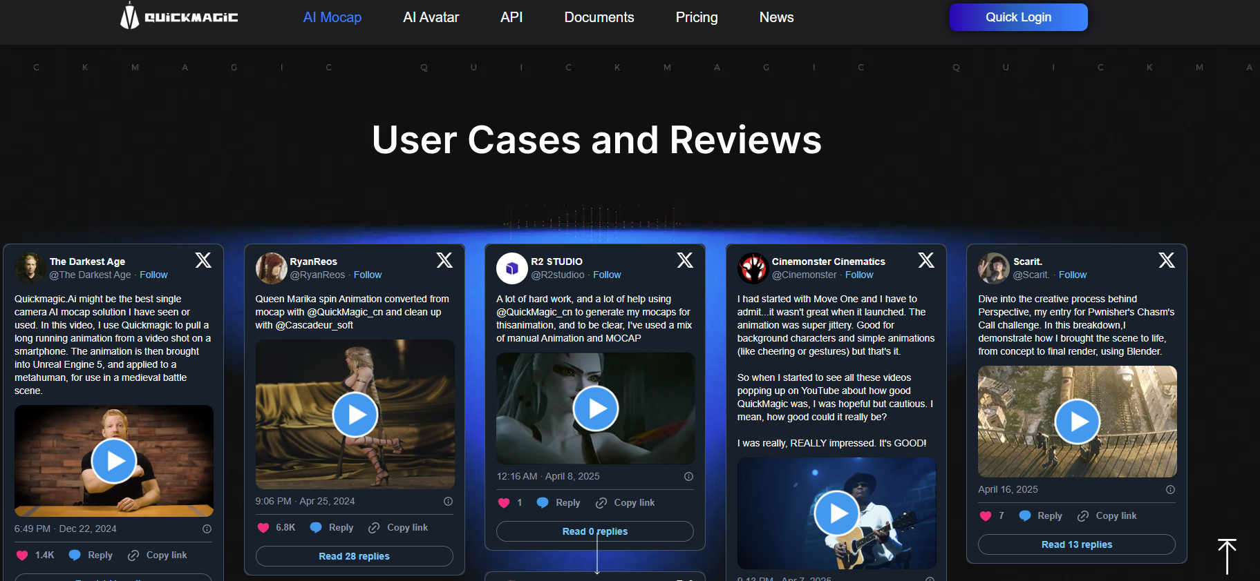Copy link of The Darkest Age post
The image size is (1260, 581).
click(158, 555)
